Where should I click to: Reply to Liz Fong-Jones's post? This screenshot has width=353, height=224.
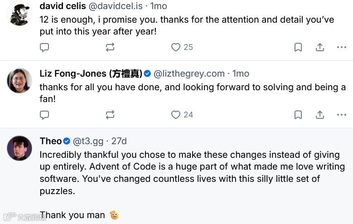(44, 115)
